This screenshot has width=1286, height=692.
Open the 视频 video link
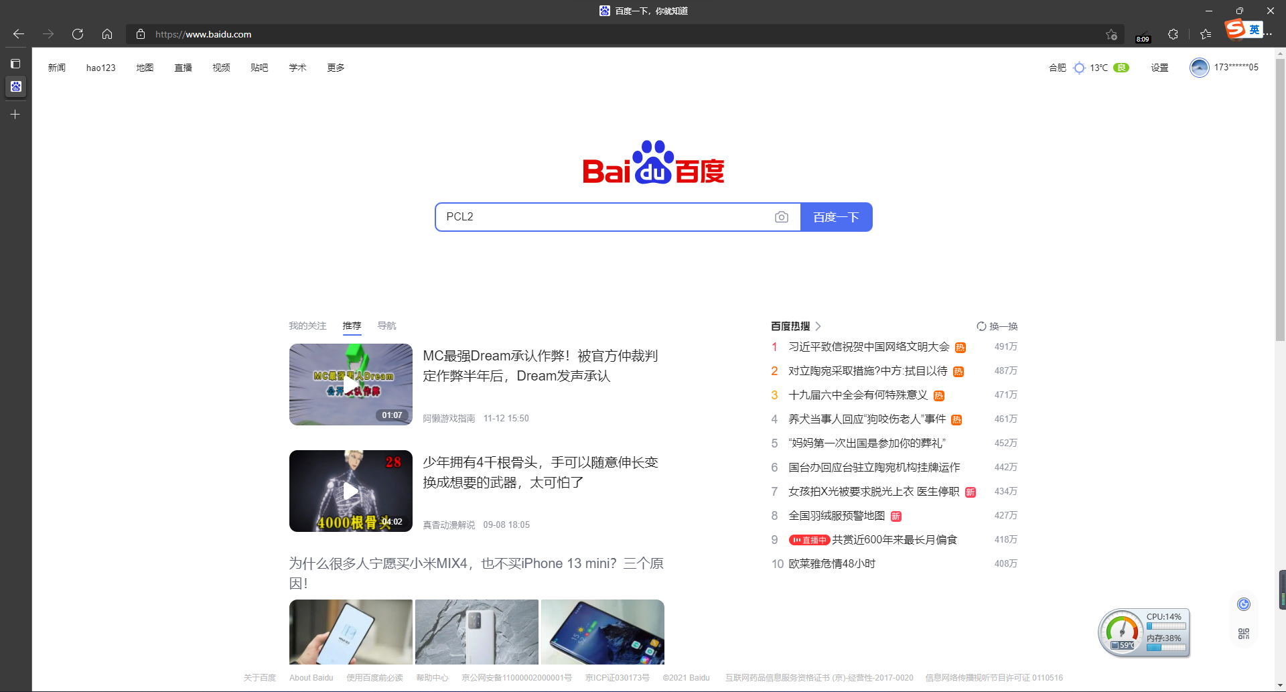pyautogui.click(x=221, y=68)
